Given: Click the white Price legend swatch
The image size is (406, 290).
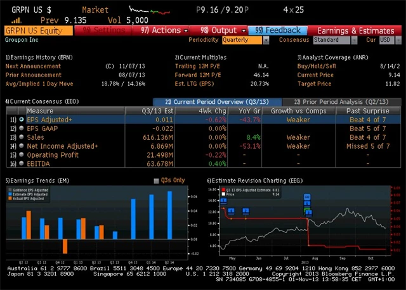Looking at the screenshot, I should (x=223, y=194).
